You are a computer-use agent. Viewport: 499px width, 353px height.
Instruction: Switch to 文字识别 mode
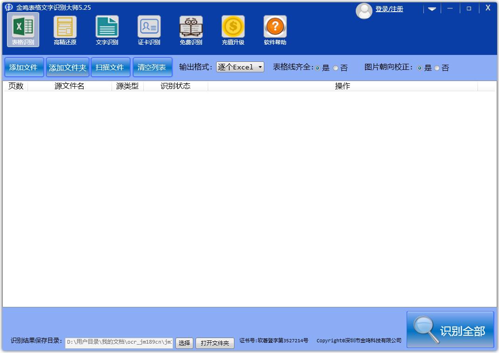[x=107, y=30]
